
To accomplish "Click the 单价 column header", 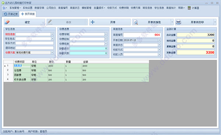I will point(56,62).
